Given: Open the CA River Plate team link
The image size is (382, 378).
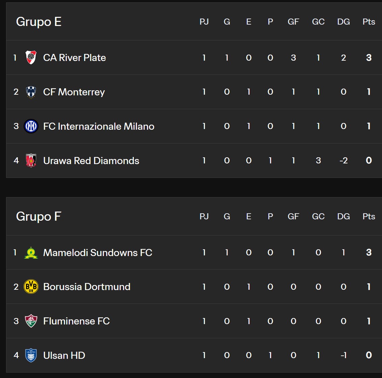Looking at the screenshot, I should [x=75, y=58].
